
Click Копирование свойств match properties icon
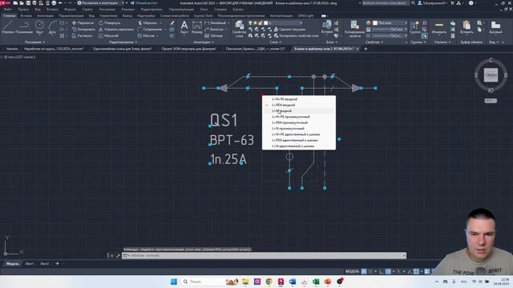[x=354, y=29]
